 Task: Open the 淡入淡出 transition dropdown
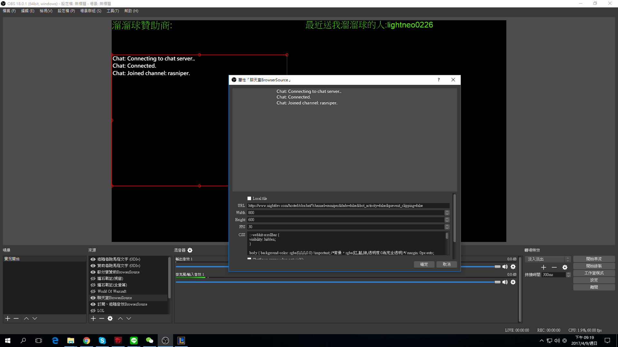pos(548,259)
